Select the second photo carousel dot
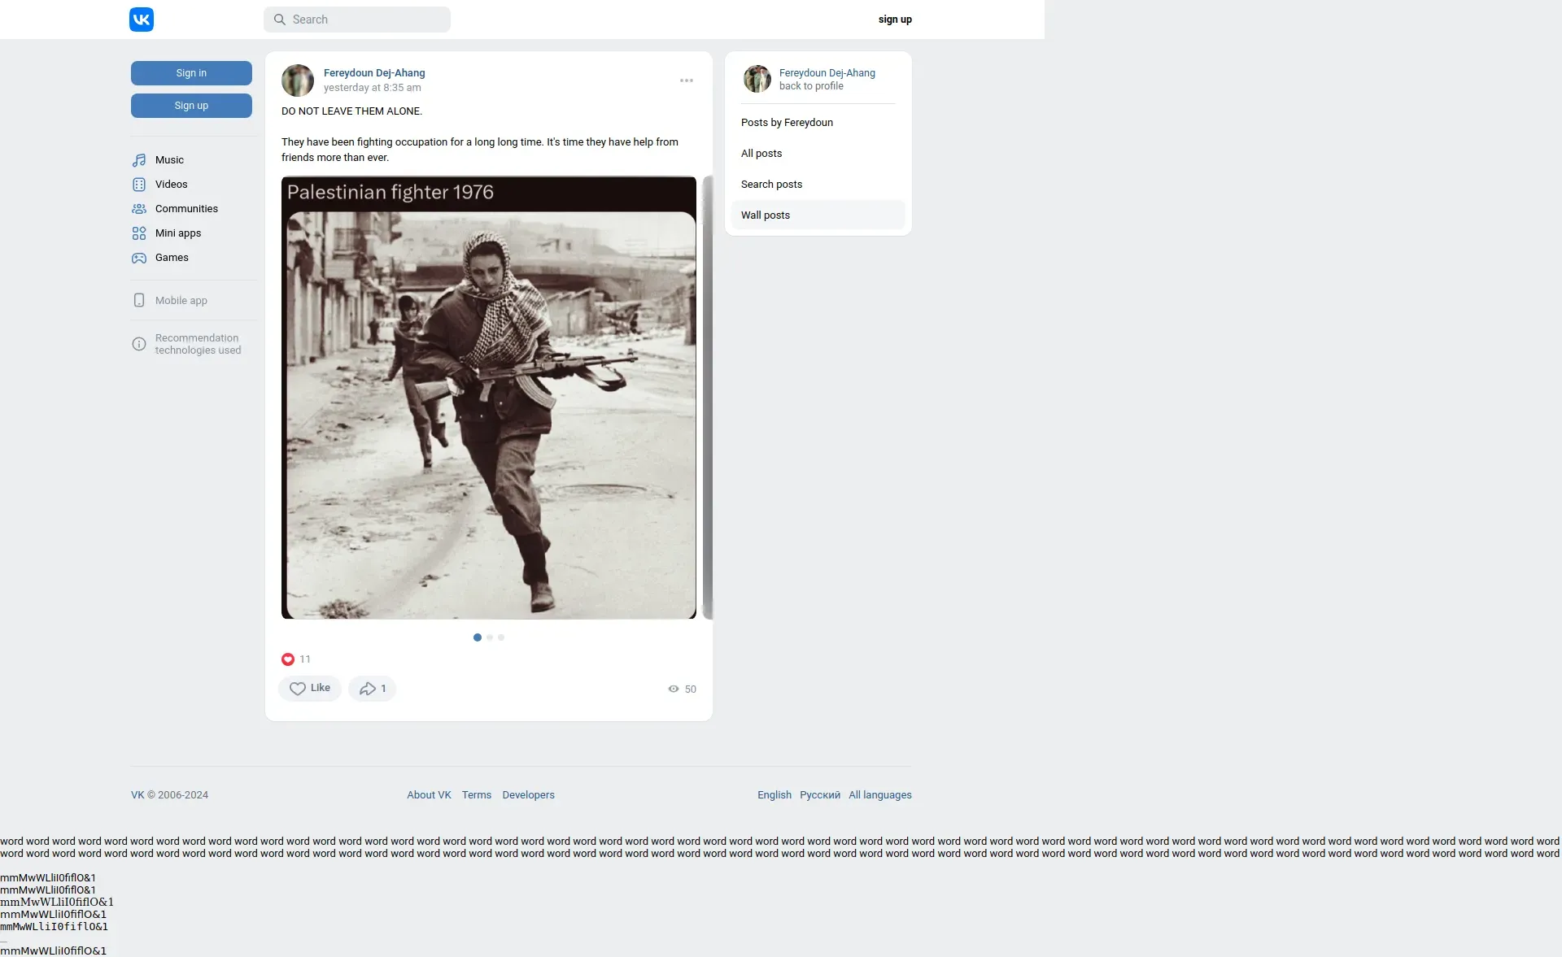 pos(490,637)
